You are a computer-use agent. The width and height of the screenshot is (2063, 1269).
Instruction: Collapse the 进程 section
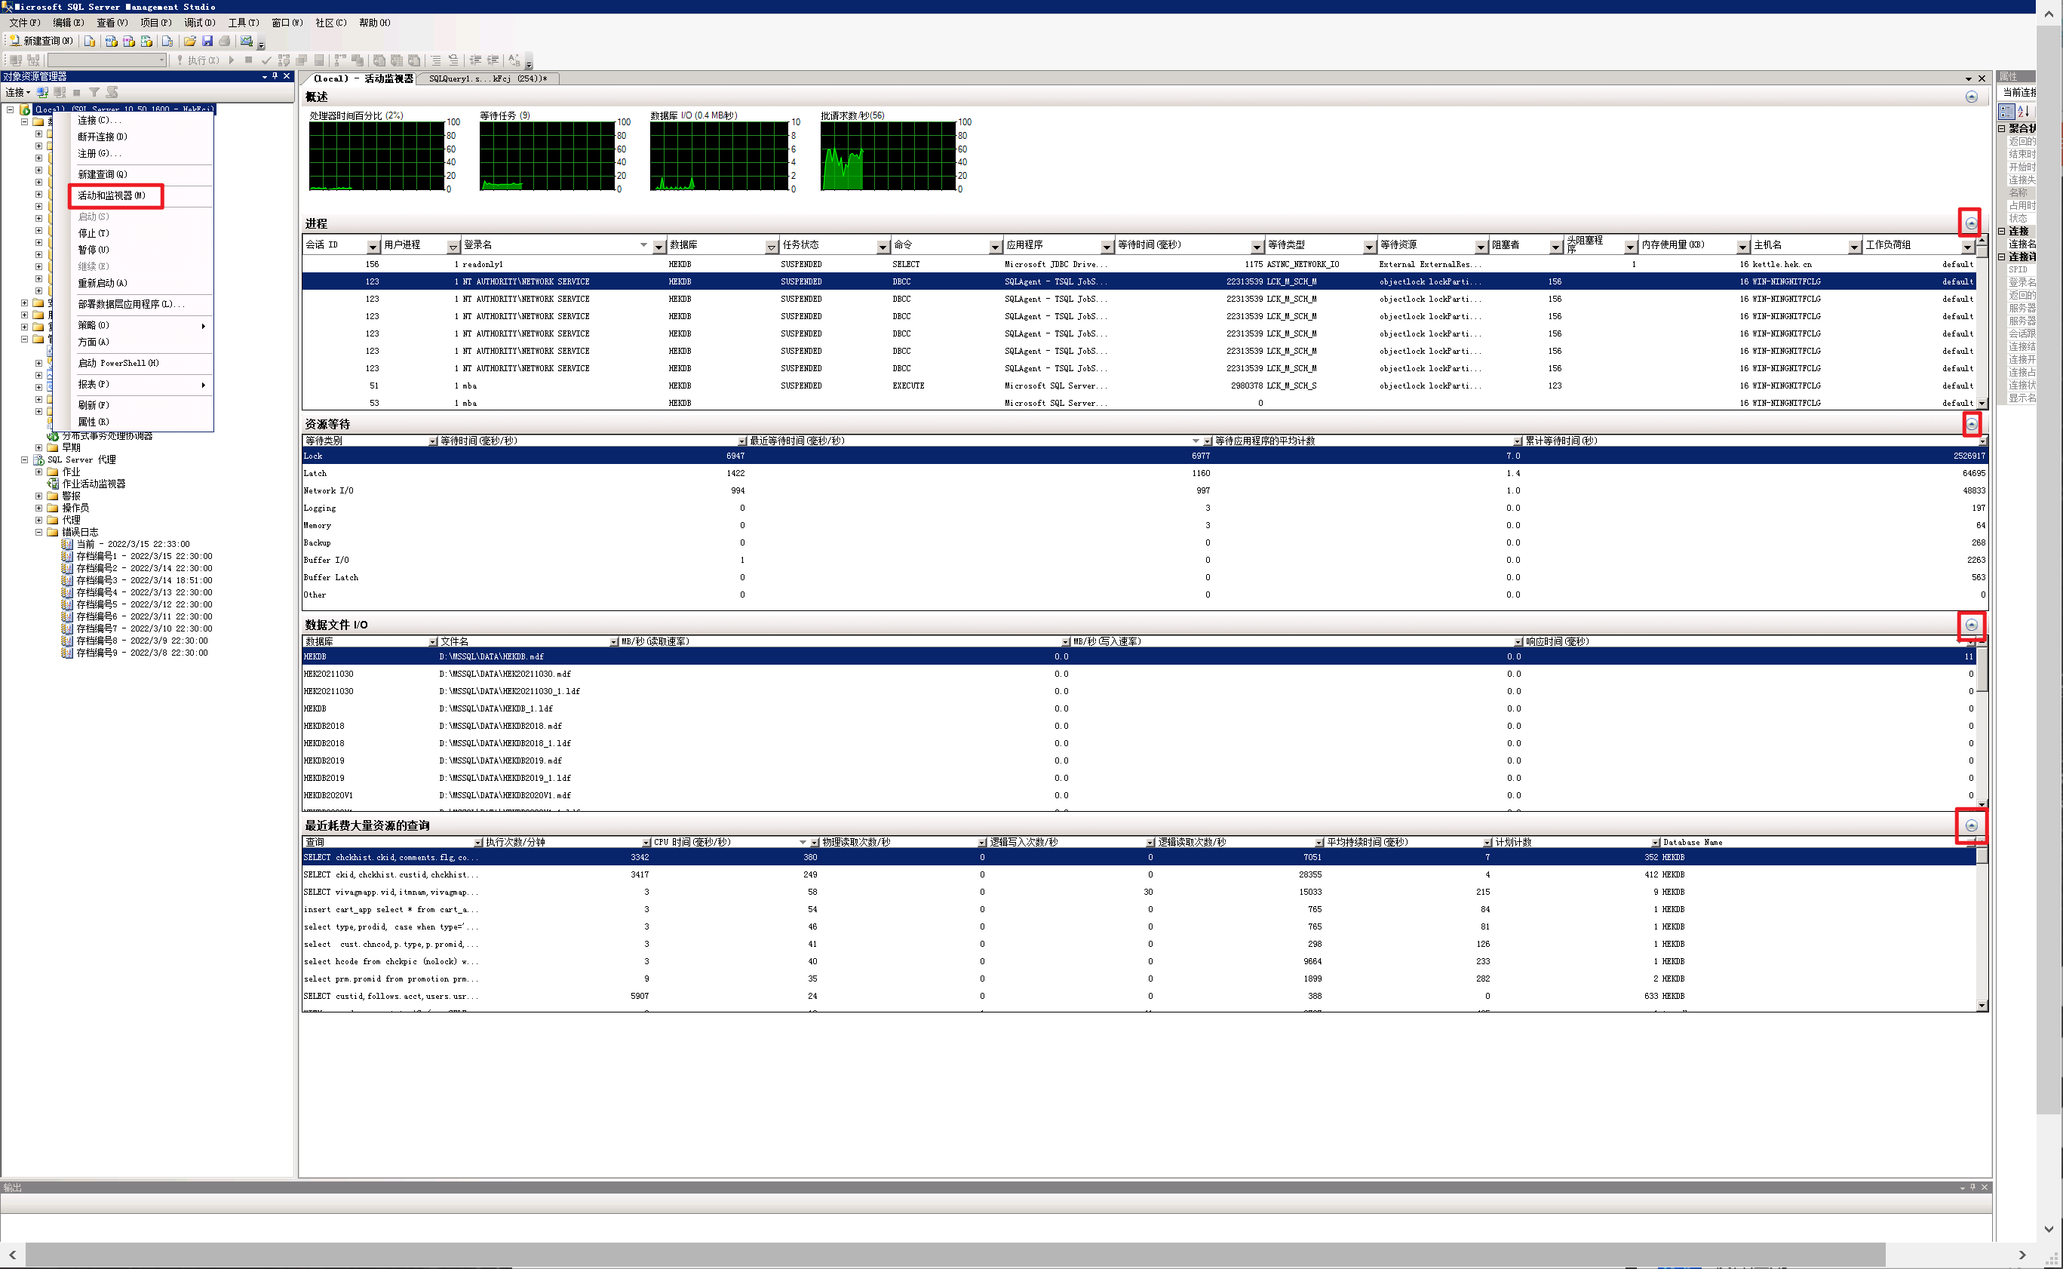pos(1971,223)
